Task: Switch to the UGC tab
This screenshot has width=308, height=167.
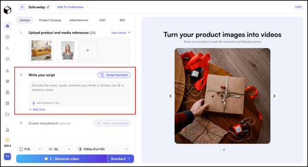Action: pos(103,20)
